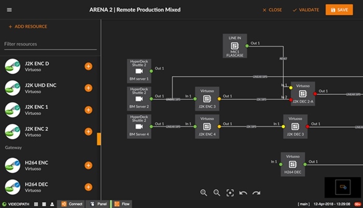Zoom out on the flow canvas

[217, 193]
